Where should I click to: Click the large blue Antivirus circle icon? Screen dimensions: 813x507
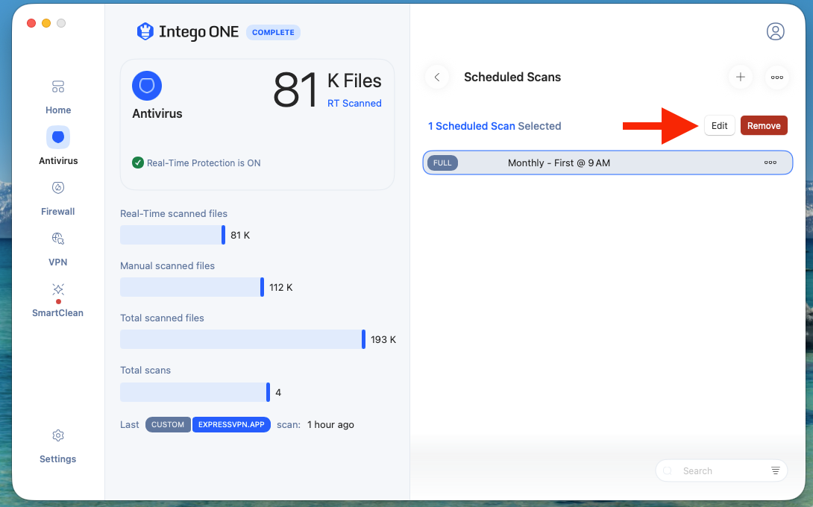click(147, 86)
